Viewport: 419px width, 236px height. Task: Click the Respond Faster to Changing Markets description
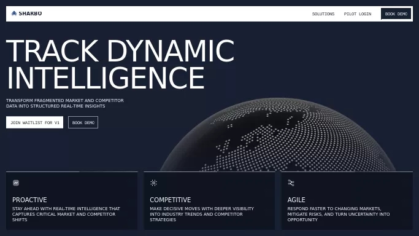338,214
